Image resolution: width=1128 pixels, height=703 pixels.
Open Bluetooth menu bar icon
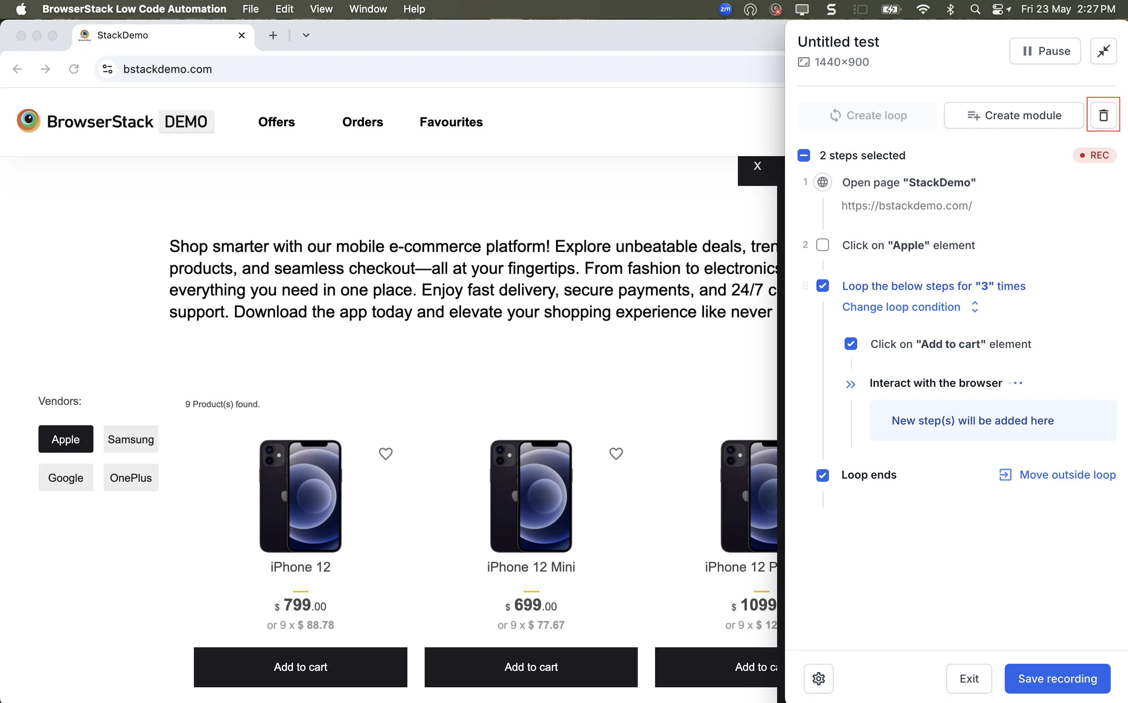(x=950, y=9)
